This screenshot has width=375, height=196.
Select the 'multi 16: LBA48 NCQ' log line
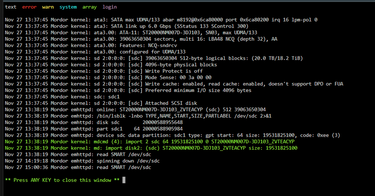[141, 39]
